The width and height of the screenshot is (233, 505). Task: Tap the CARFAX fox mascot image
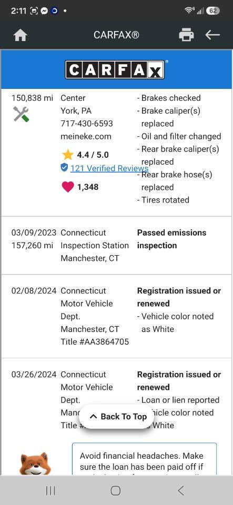35,463
